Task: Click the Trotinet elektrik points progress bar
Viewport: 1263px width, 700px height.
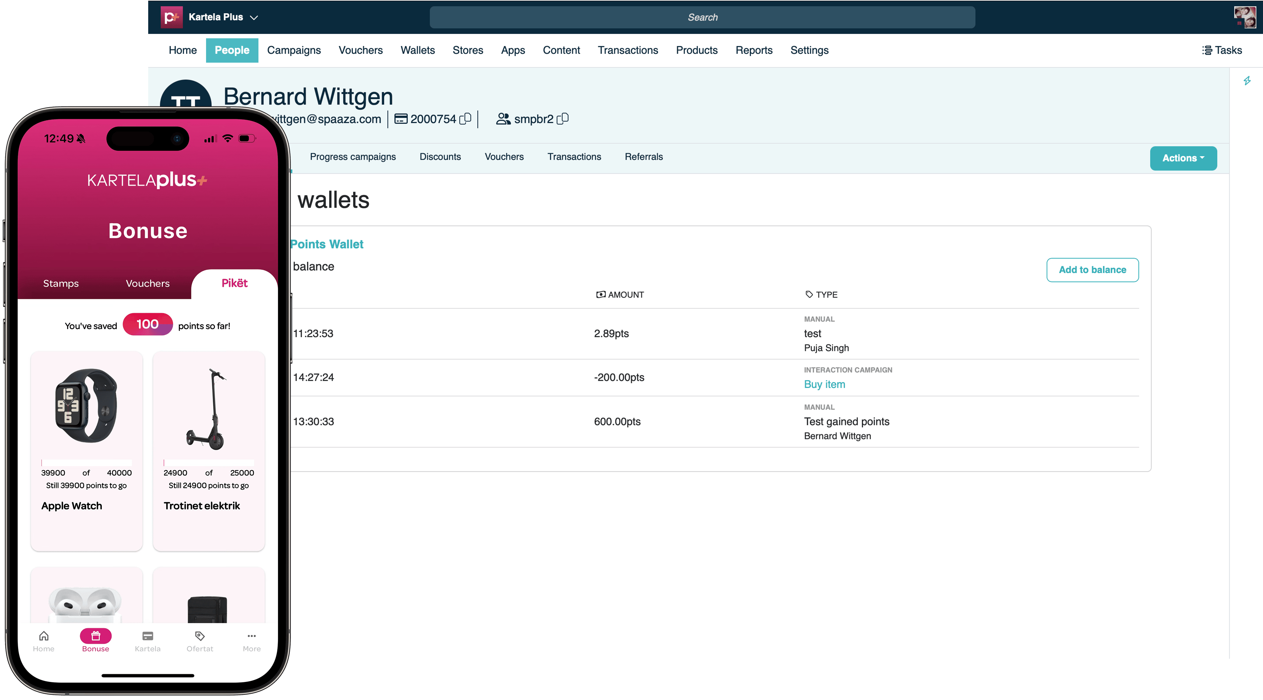Action: coord(209,462)
